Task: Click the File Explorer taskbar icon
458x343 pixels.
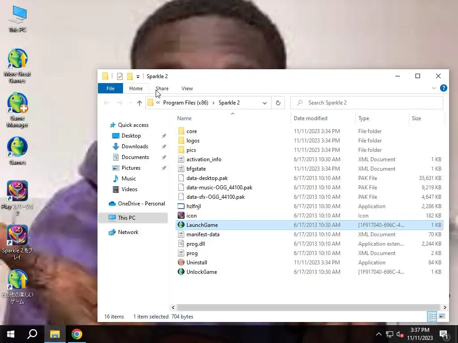Action: pyautogui.click(x=55, y=334)
